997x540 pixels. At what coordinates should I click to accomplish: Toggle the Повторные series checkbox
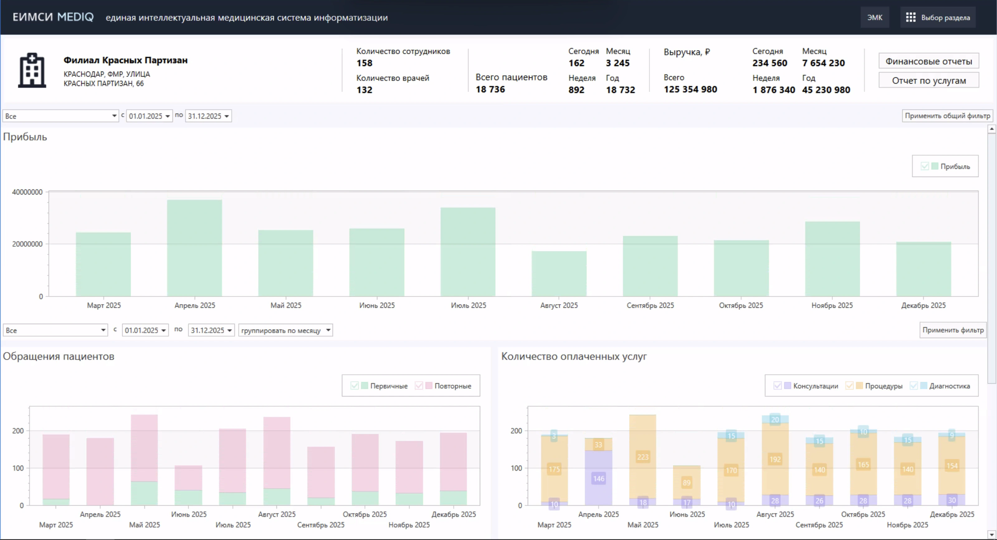pyautogui.click(x=418, y=386)
